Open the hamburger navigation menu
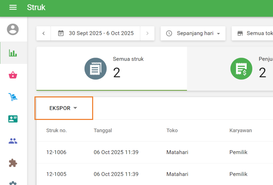The width and height of the screenshot is (273, 185). (x=13, y=7)
